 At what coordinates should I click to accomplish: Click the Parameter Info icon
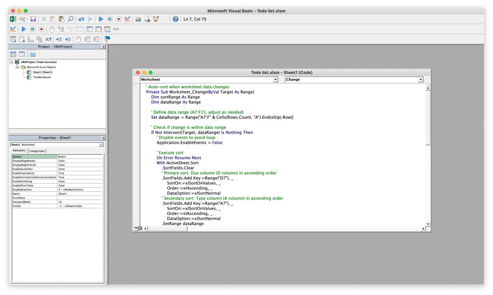click(x=39, y=39)
